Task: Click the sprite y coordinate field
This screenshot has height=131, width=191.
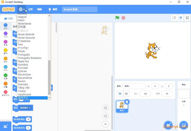Action: (x=169, y=86)
